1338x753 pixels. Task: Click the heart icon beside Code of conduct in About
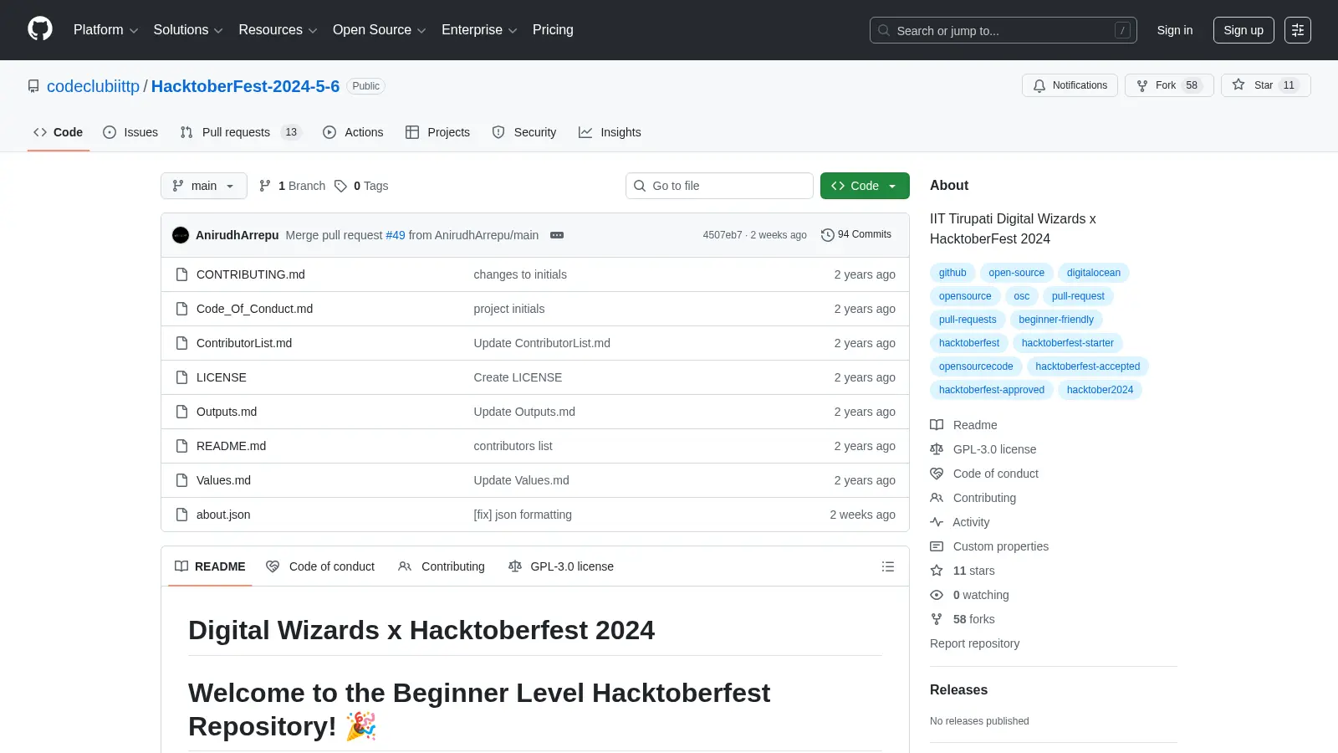tap(937, 474)
